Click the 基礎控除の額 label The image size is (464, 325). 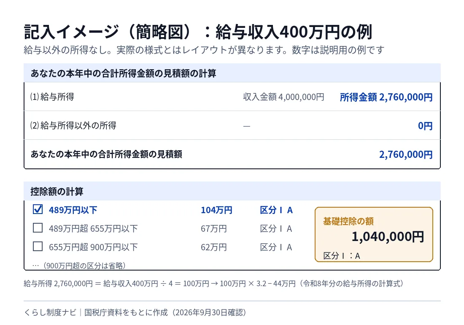click(x=348, y=221)
